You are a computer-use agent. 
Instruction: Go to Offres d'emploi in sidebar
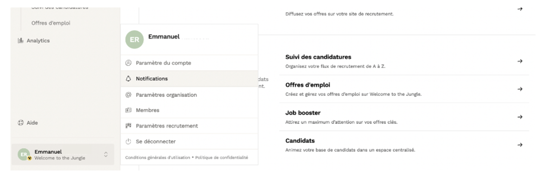[51, 23]
